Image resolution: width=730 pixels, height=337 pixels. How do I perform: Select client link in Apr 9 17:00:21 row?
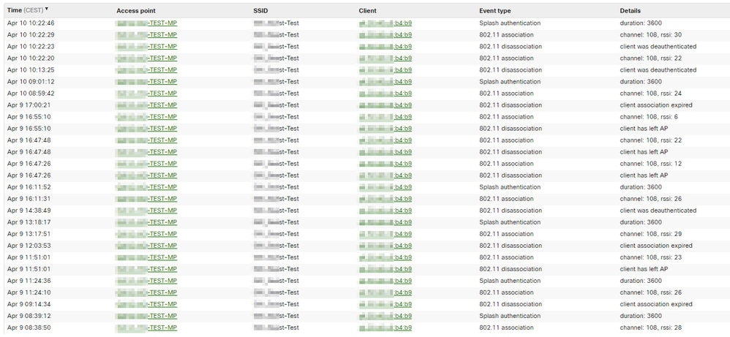pyautogui.click(x=385, y=105)
